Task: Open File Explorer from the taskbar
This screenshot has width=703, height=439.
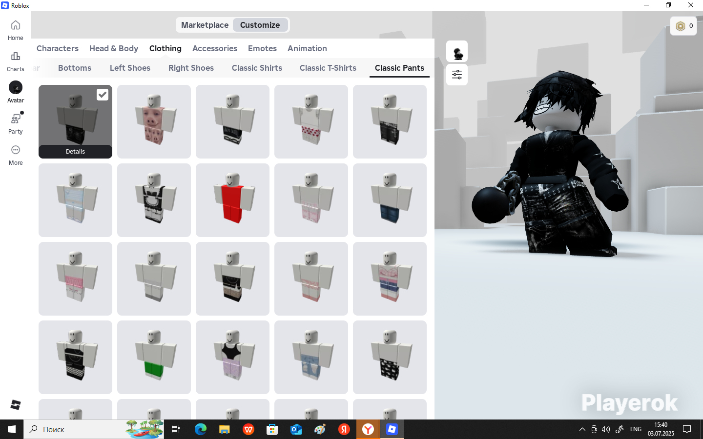Action: pos(225,429)
